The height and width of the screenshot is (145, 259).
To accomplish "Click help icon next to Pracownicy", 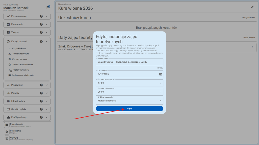I will pyautogui.click(x=41, y=85).
